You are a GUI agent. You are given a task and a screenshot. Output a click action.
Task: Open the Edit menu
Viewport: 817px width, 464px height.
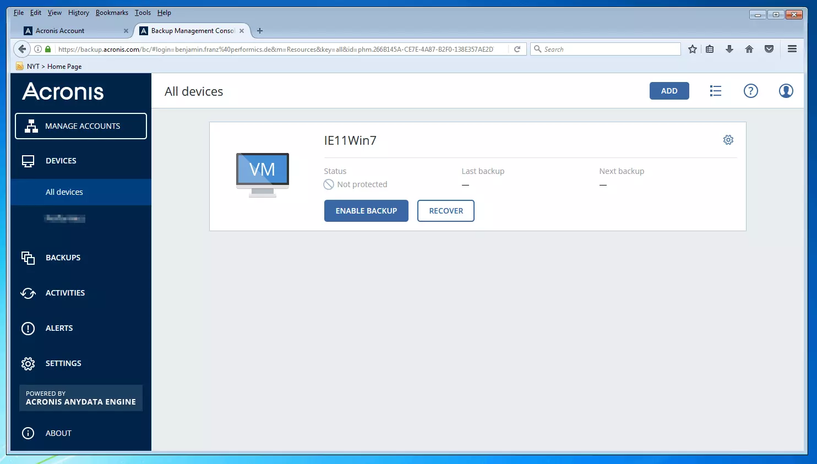(36, 13)
